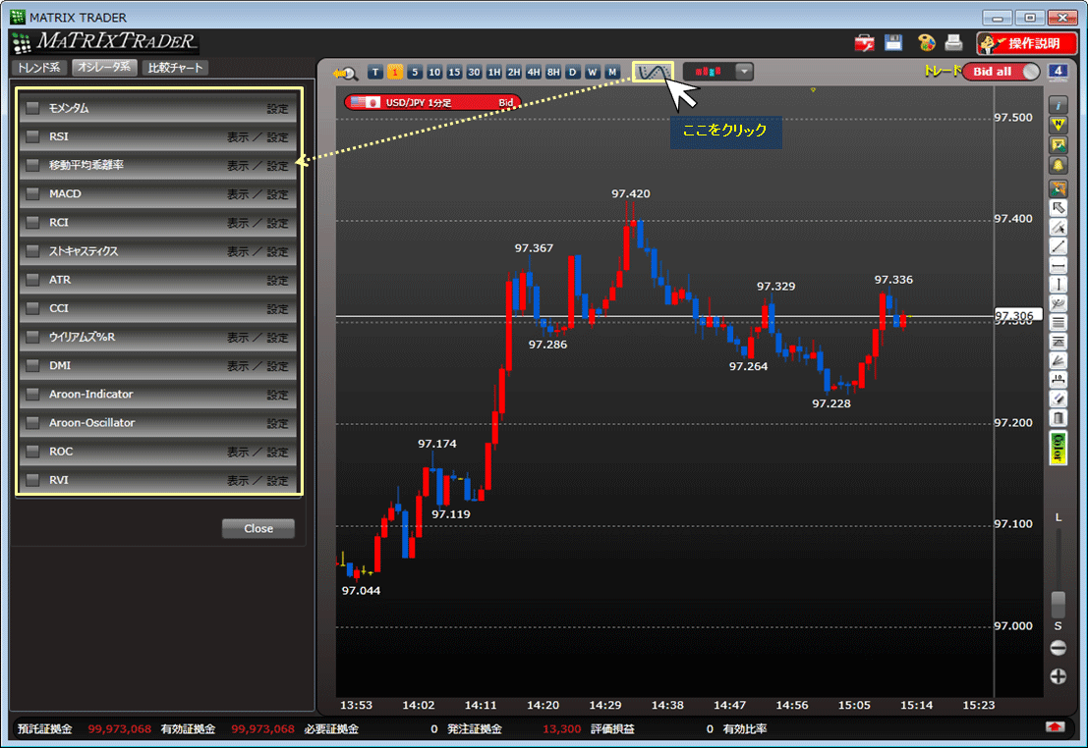Click the blue info 'i' icon
Image resolution: width=1088 pixels, height=748 pixels.
[1058, 105]
